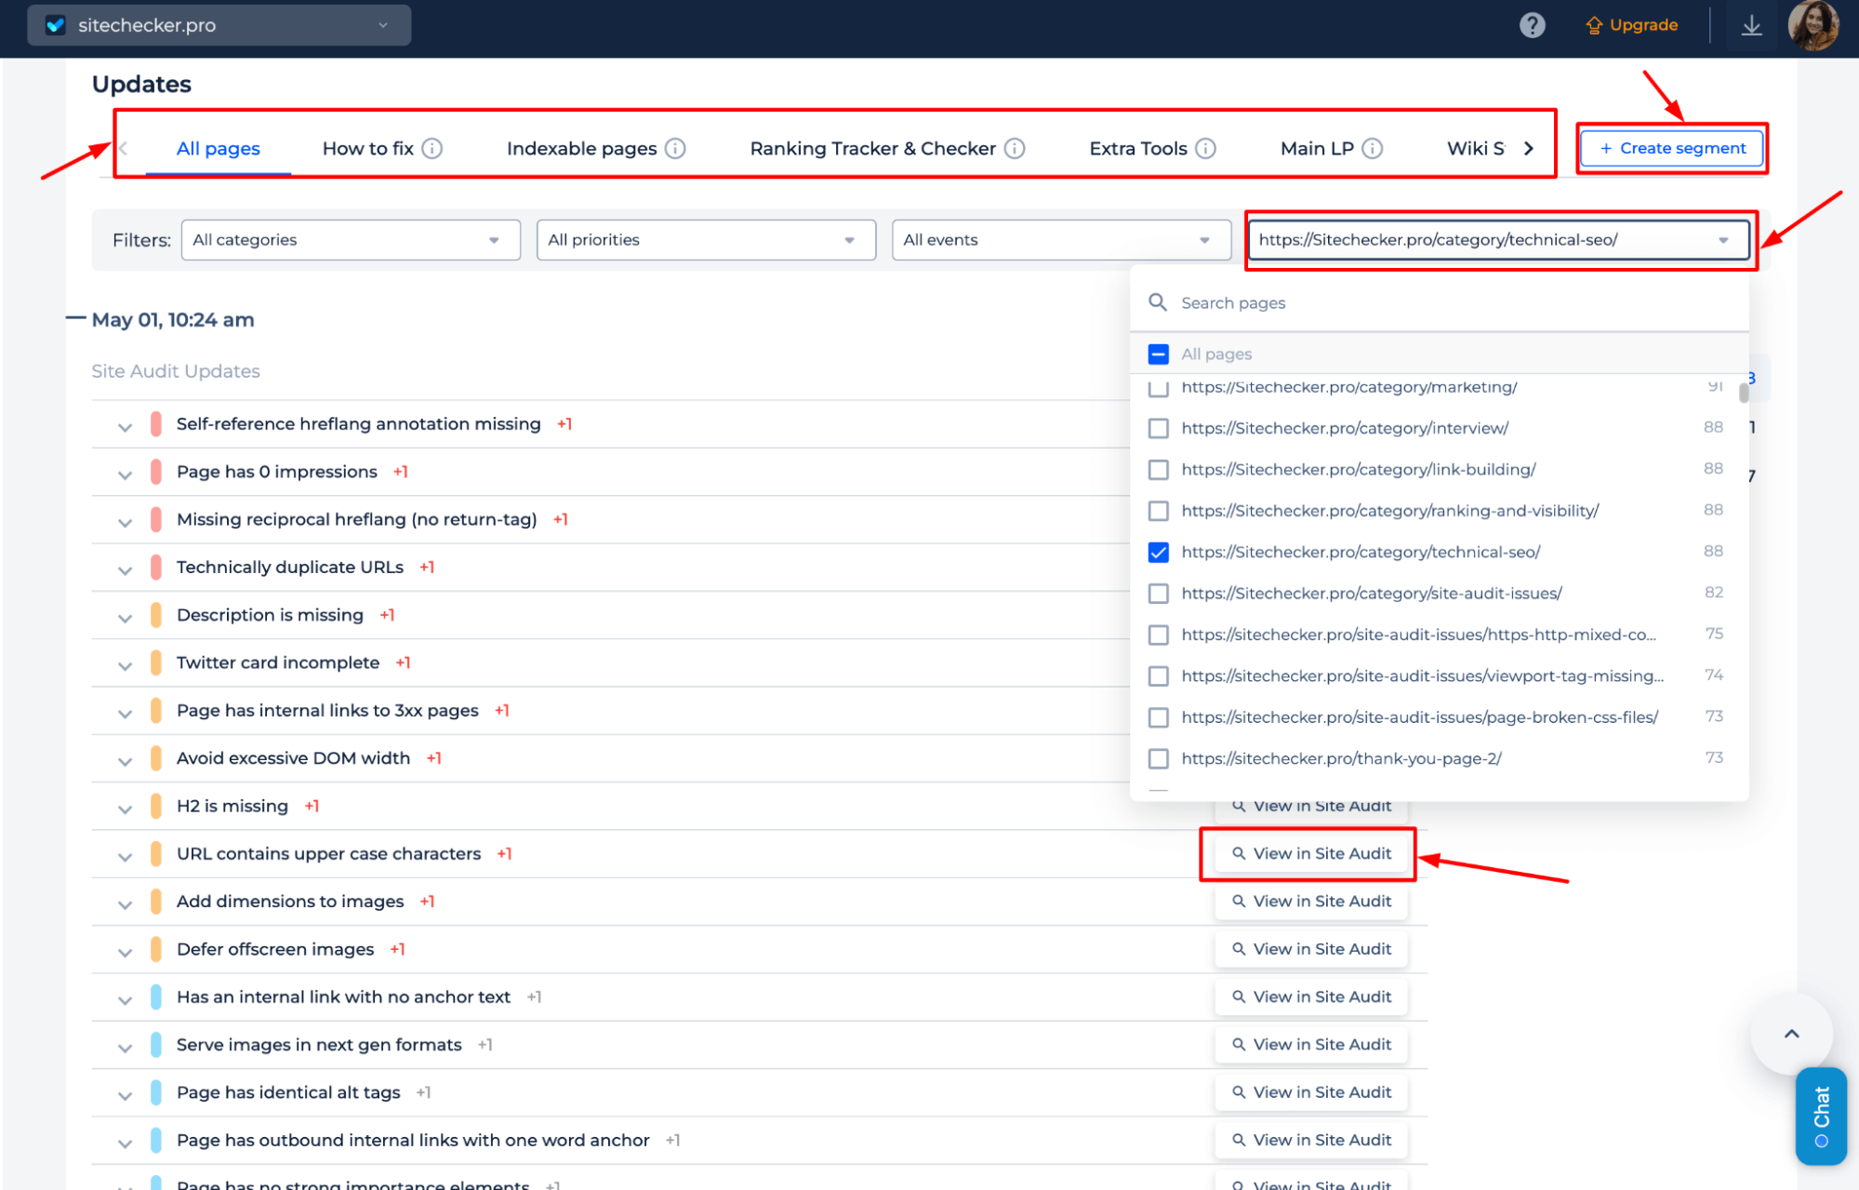The height and width of the screenshot is (1190, 1859).
Task: Check the page-broken-css-files checkbox
Action: (1159, 717)
